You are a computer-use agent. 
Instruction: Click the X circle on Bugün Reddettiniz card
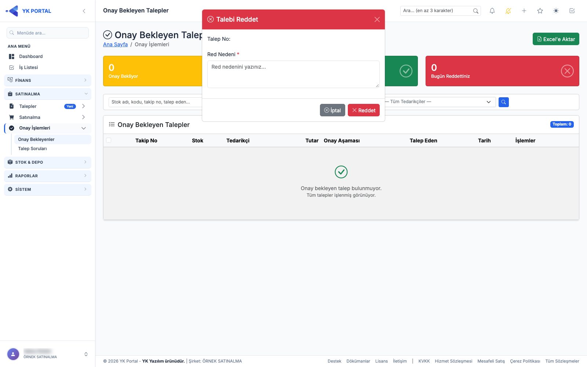pyautogui.click(x=567, y=71)
